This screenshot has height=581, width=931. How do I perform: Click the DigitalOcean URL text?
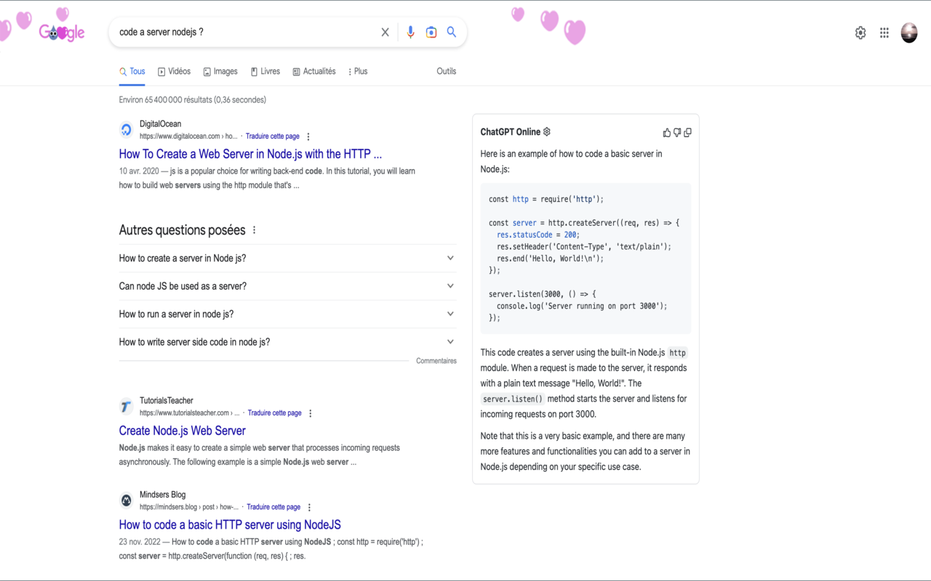(x=188, y=137)
